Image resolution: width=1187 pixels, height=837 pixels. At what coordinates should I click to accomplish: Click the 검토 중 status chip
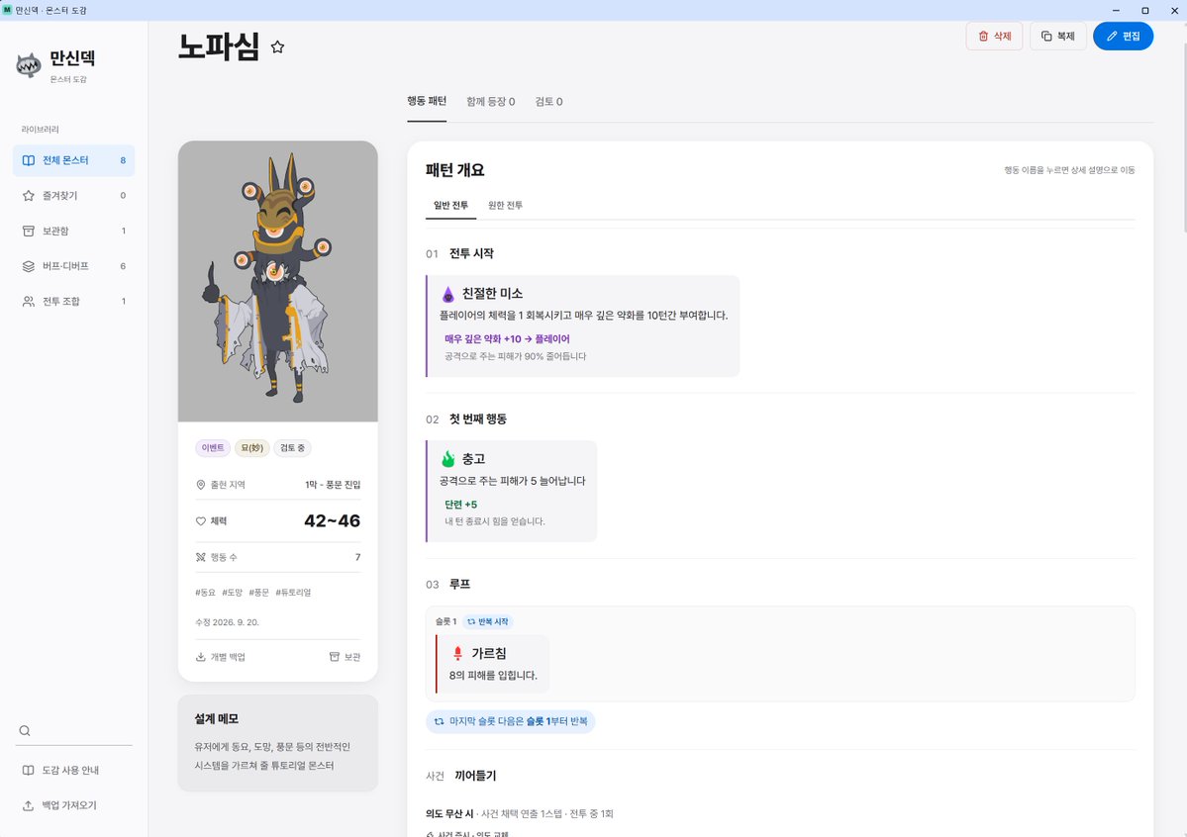[x=292, y=448]
